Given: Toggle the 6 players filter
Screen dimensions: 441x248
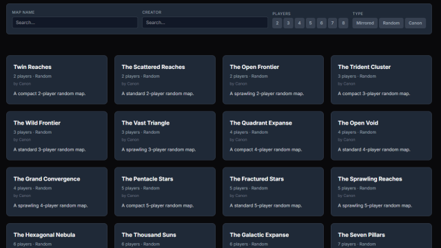Looking at the screenshot, I should 322,23.
